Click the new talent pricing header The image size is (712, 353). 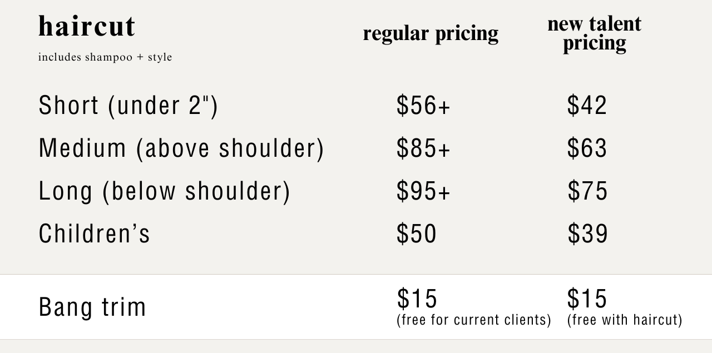[x=594, y=33]
